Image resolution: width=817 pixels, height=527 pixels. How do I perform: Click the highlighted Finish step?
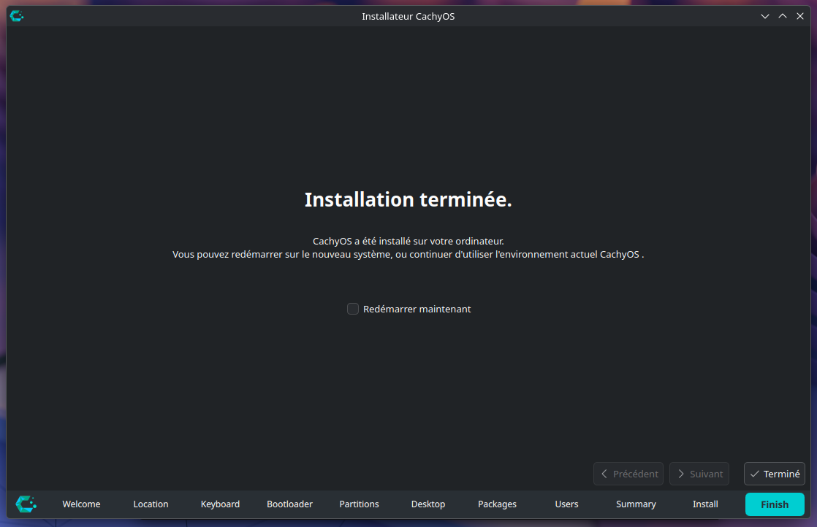coord(775,504)
